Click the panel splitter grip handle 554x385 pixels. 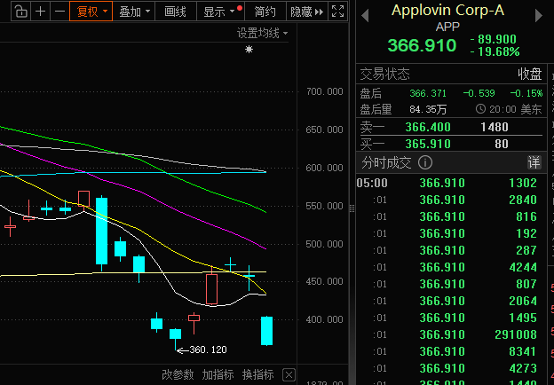[x=352, y=208]
